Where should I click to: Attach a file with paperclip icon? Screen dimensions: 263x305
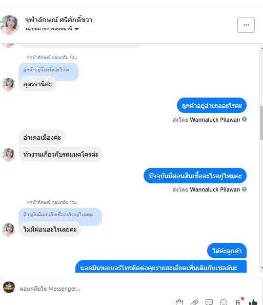[194, 302]
